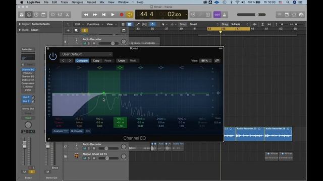Toggle the Analyzer button
This screenshot has height=181, width=323.
pos(61,131)
